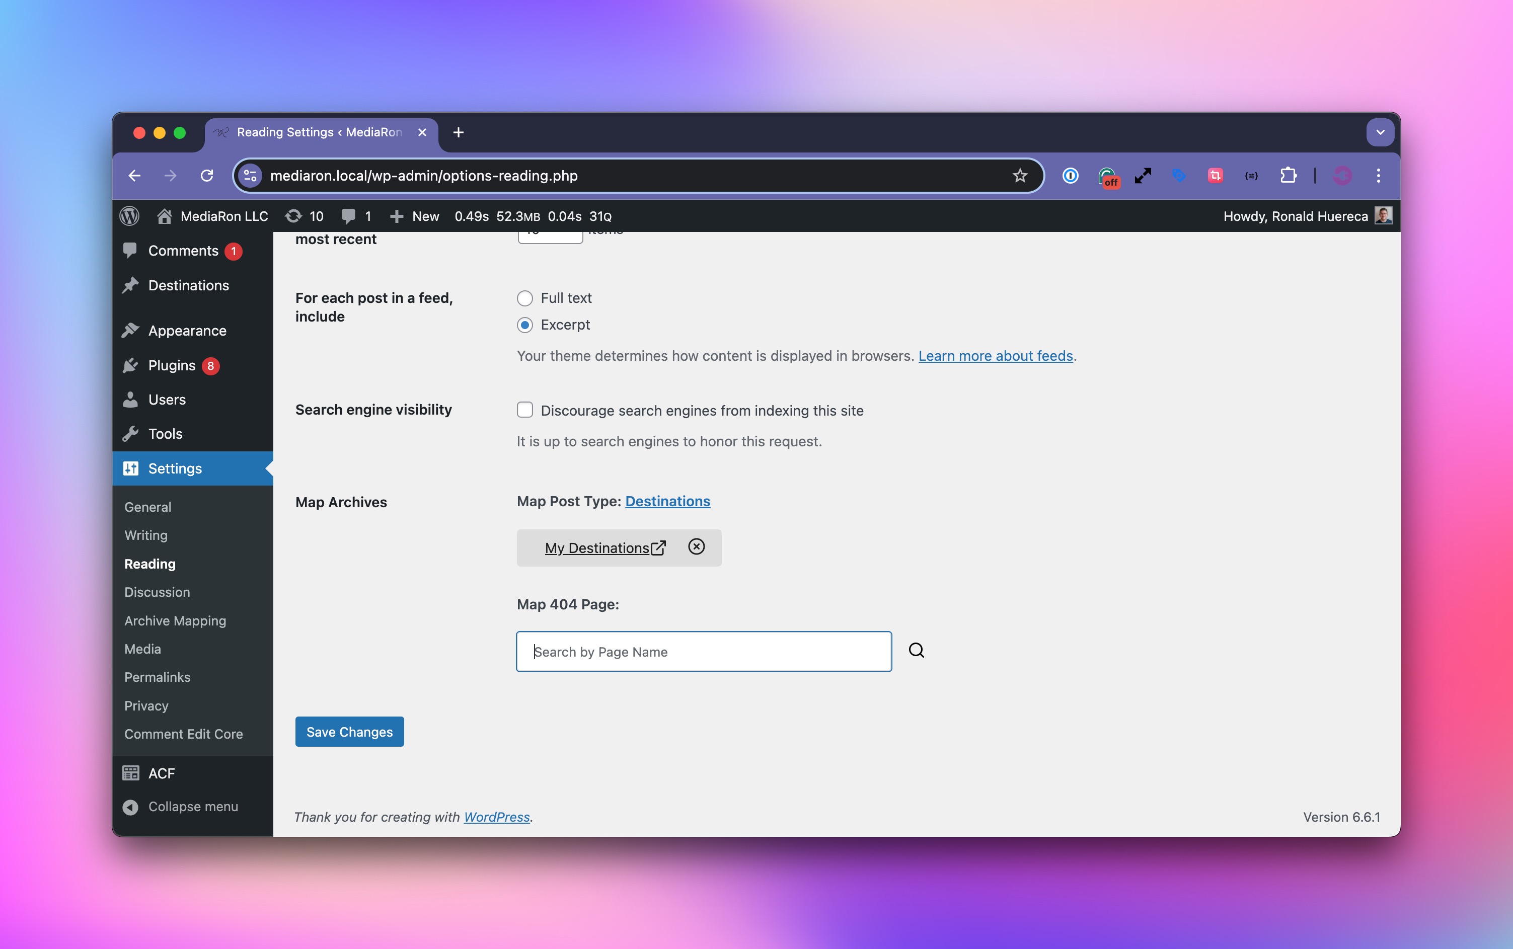Click the Save Changes button
The image size is (1513, 949).
point(349,732)
